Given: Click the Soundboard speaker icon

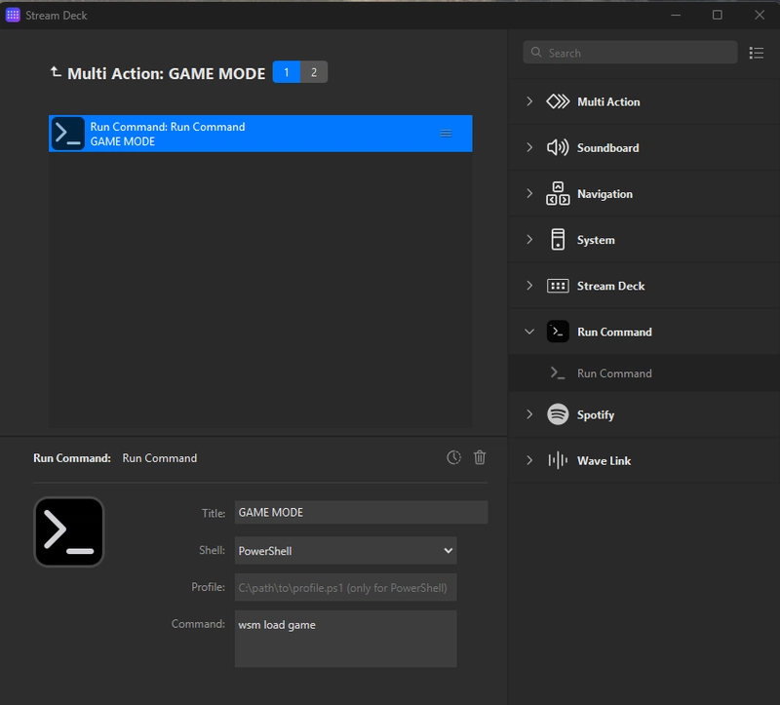Looking at the screenshot, I should click(x=558, y=148).
